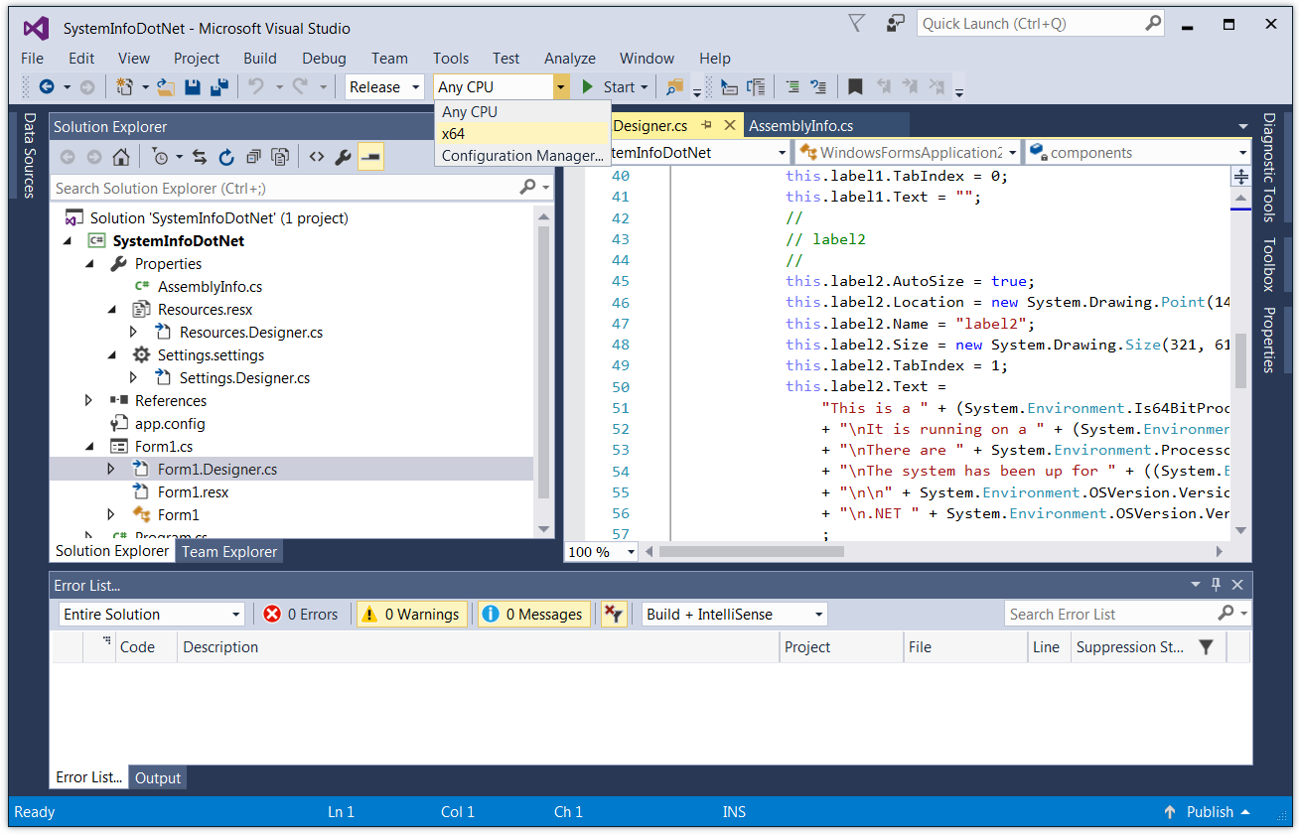Screen dimensions: 1299x834
Task: Click the Navigate Backward toolbar icon
Action: pos(47,87)
